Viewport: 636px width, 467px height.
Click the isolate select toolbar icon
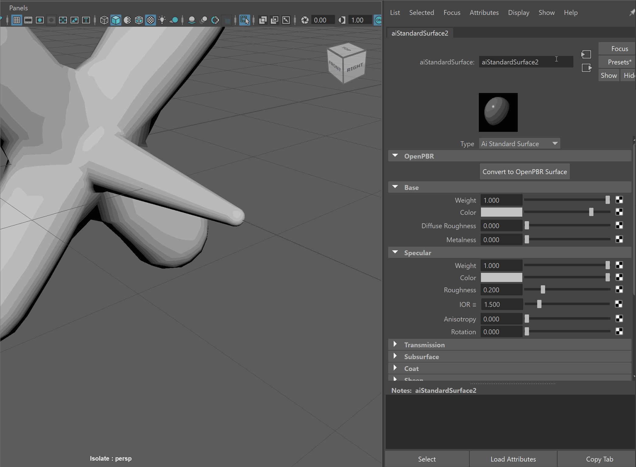[x=244, y=20]
